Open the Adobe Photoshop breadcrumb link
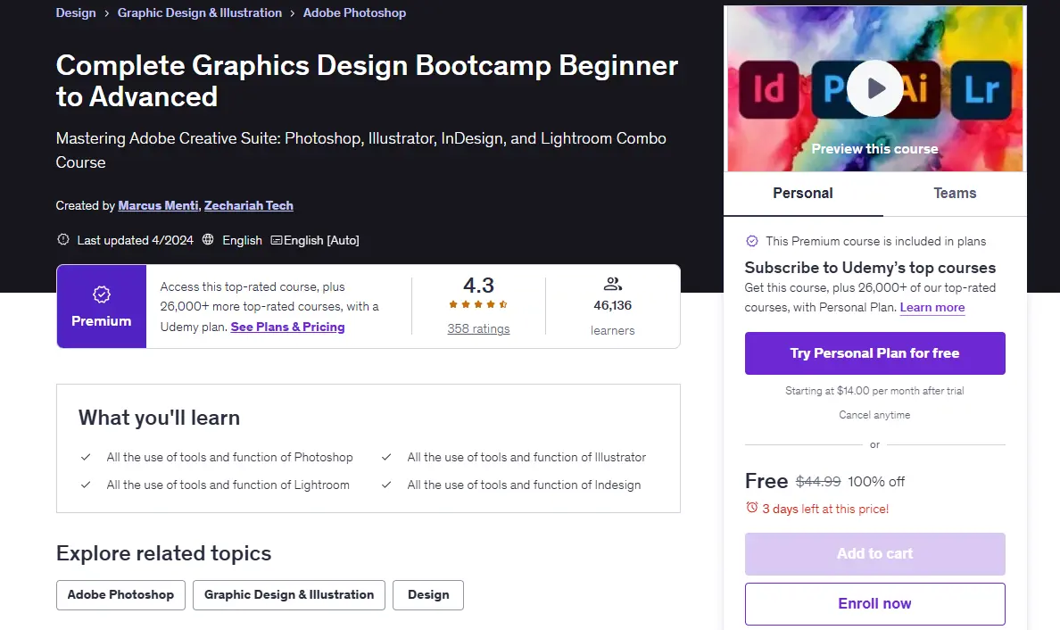 pyautogui.click(x=354, y=12)
